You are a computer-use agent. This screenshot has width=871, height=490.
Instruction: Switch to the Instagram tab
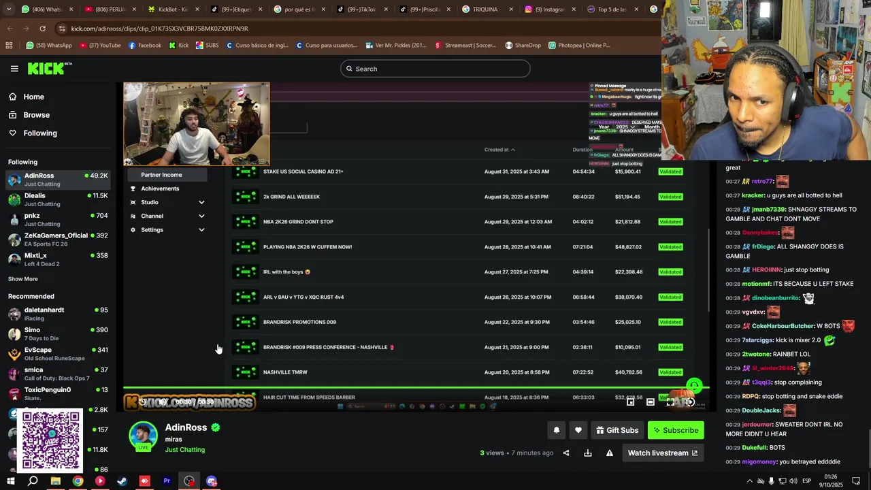click(x=550, y=10)
